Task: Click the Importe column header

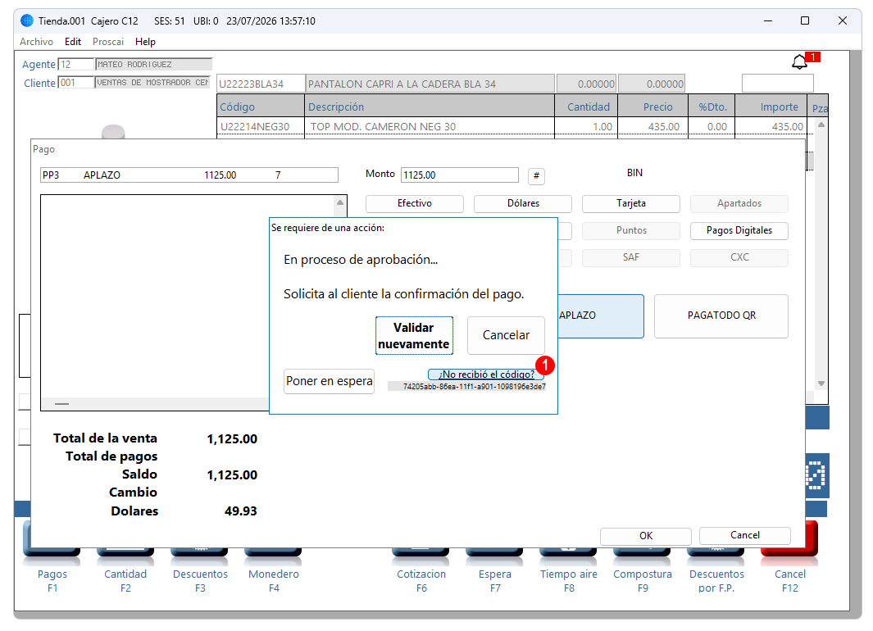Action: (771, 107)
